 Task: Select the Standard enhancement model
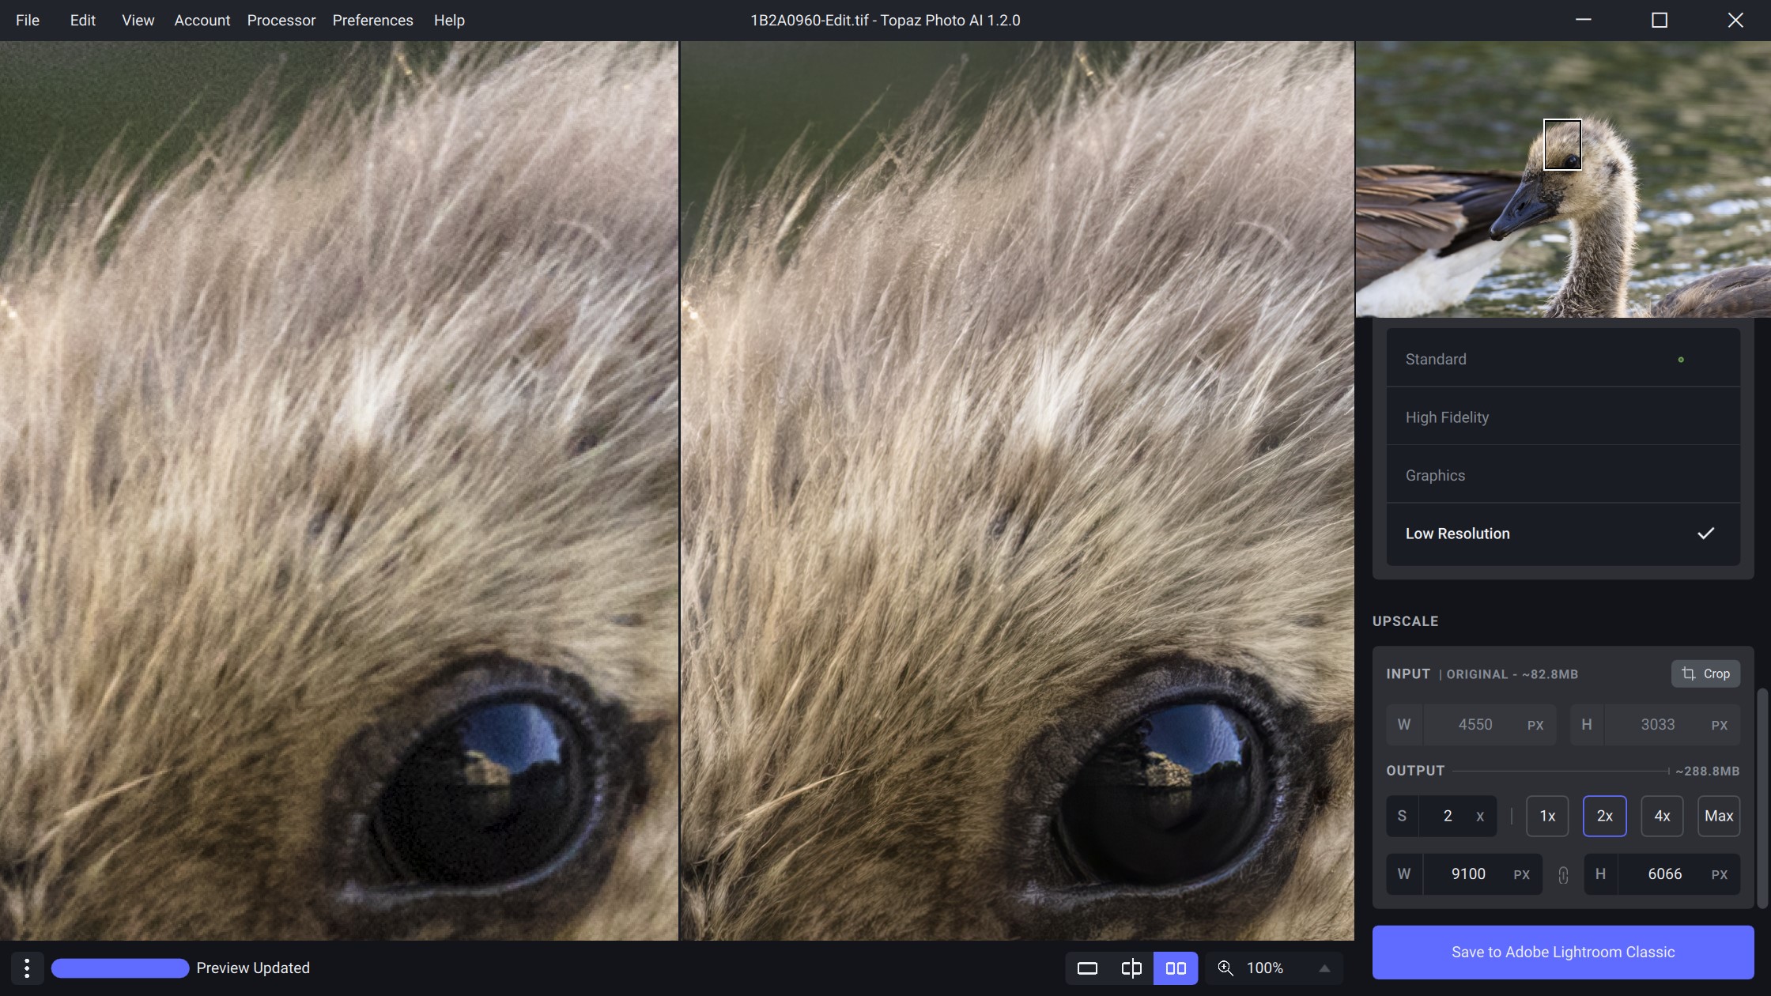1435,358
